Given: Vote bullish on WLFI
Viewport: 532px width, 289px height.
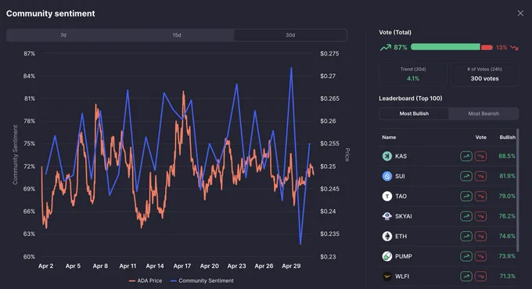Looking at the screenshot, I should pyautogui.click(x=466, y=277).
